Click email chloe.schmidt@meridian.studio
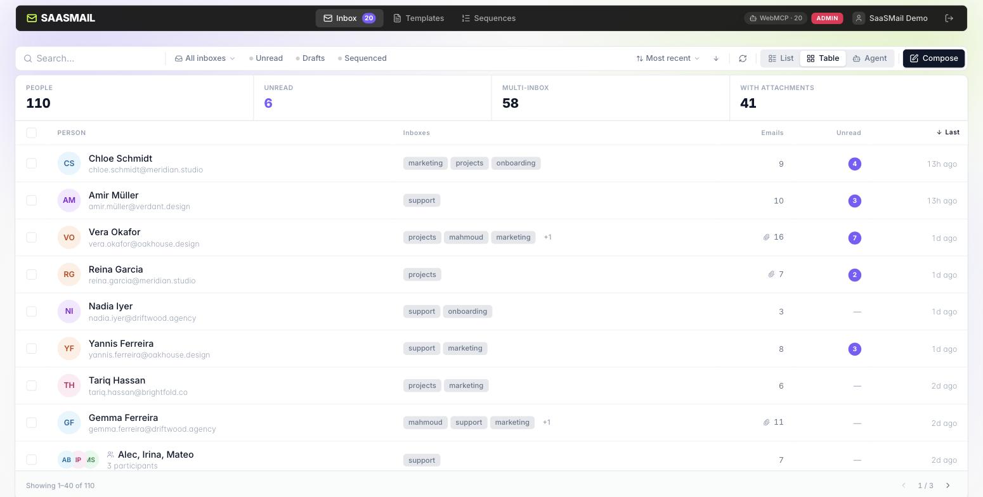 pyautogui.click(x=146, y=170)
